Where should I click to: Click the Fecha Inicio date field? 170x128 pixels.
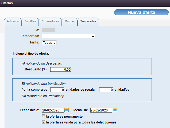tap(53, 110)
